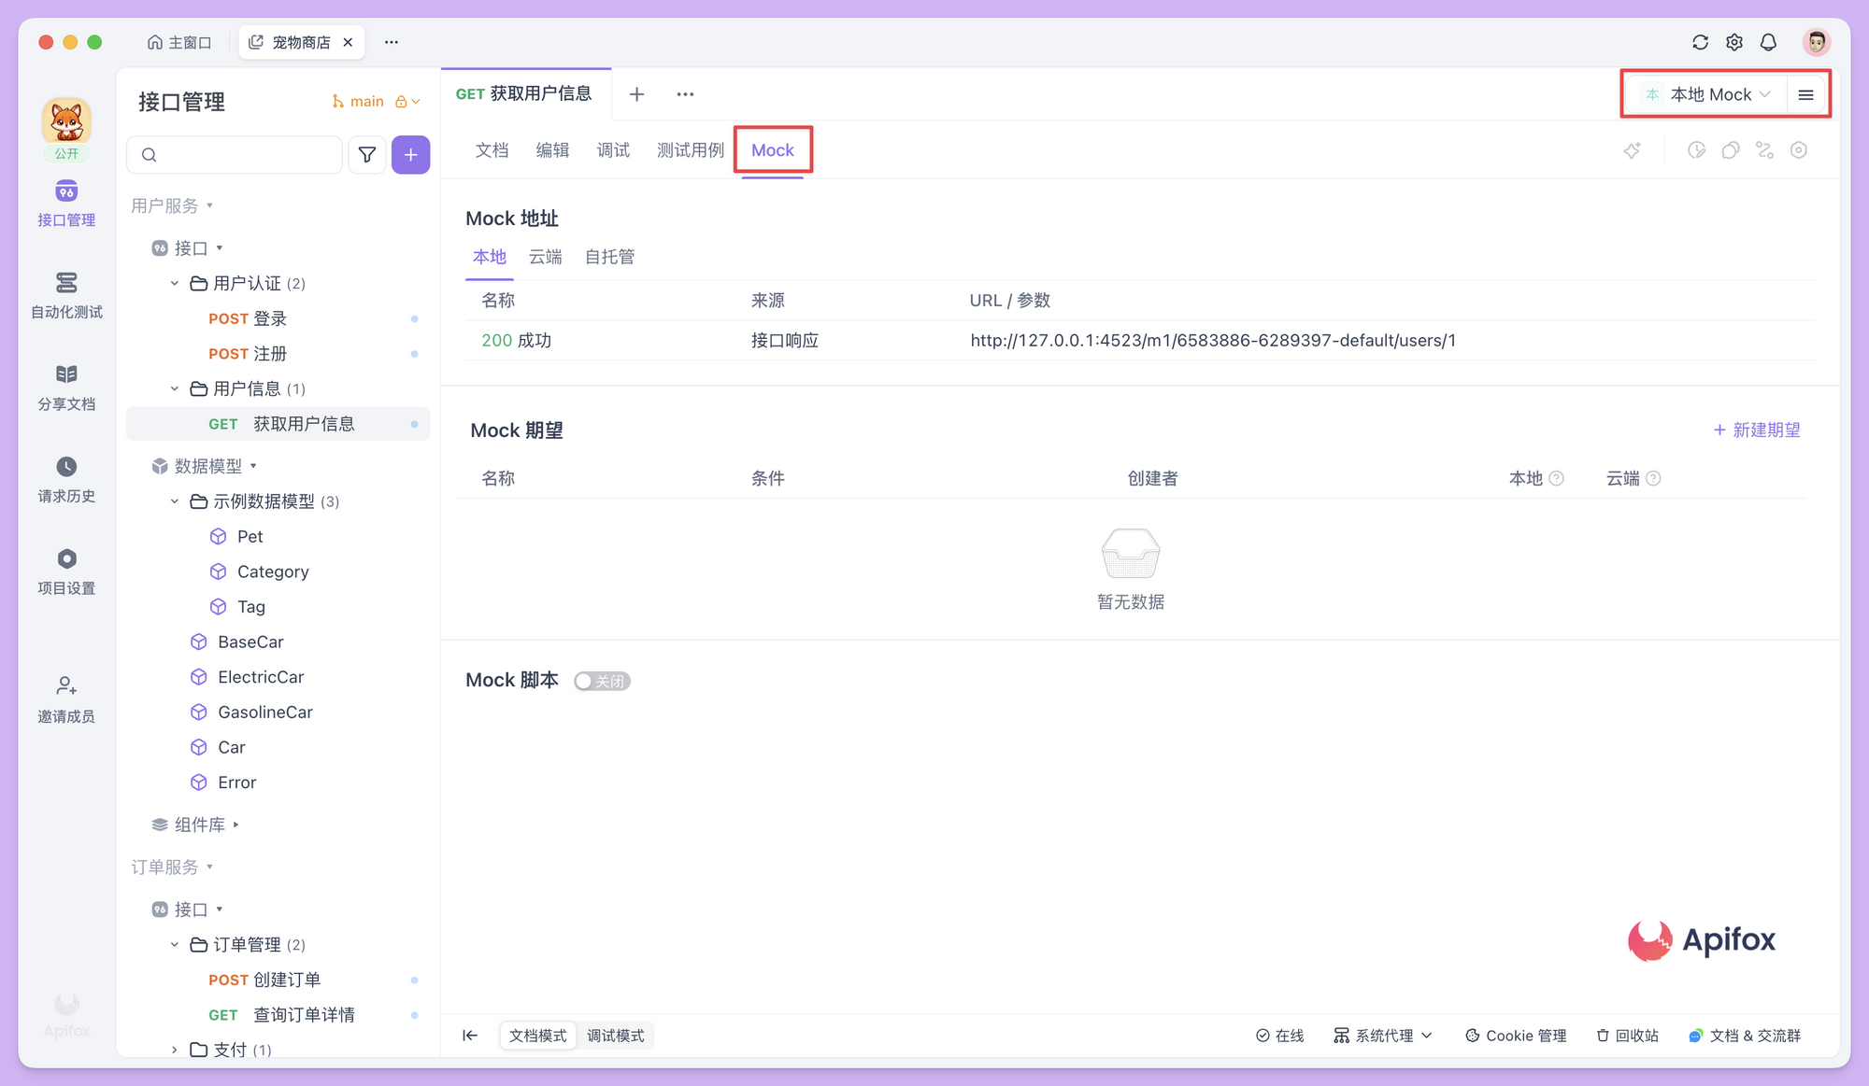
Task: Open the 接口管理 sidebar panel
Action: tap(65, 204)
